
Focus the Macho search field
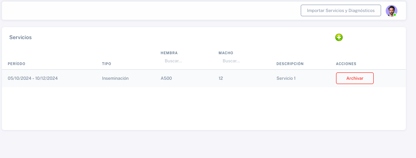tap(244, 61)
